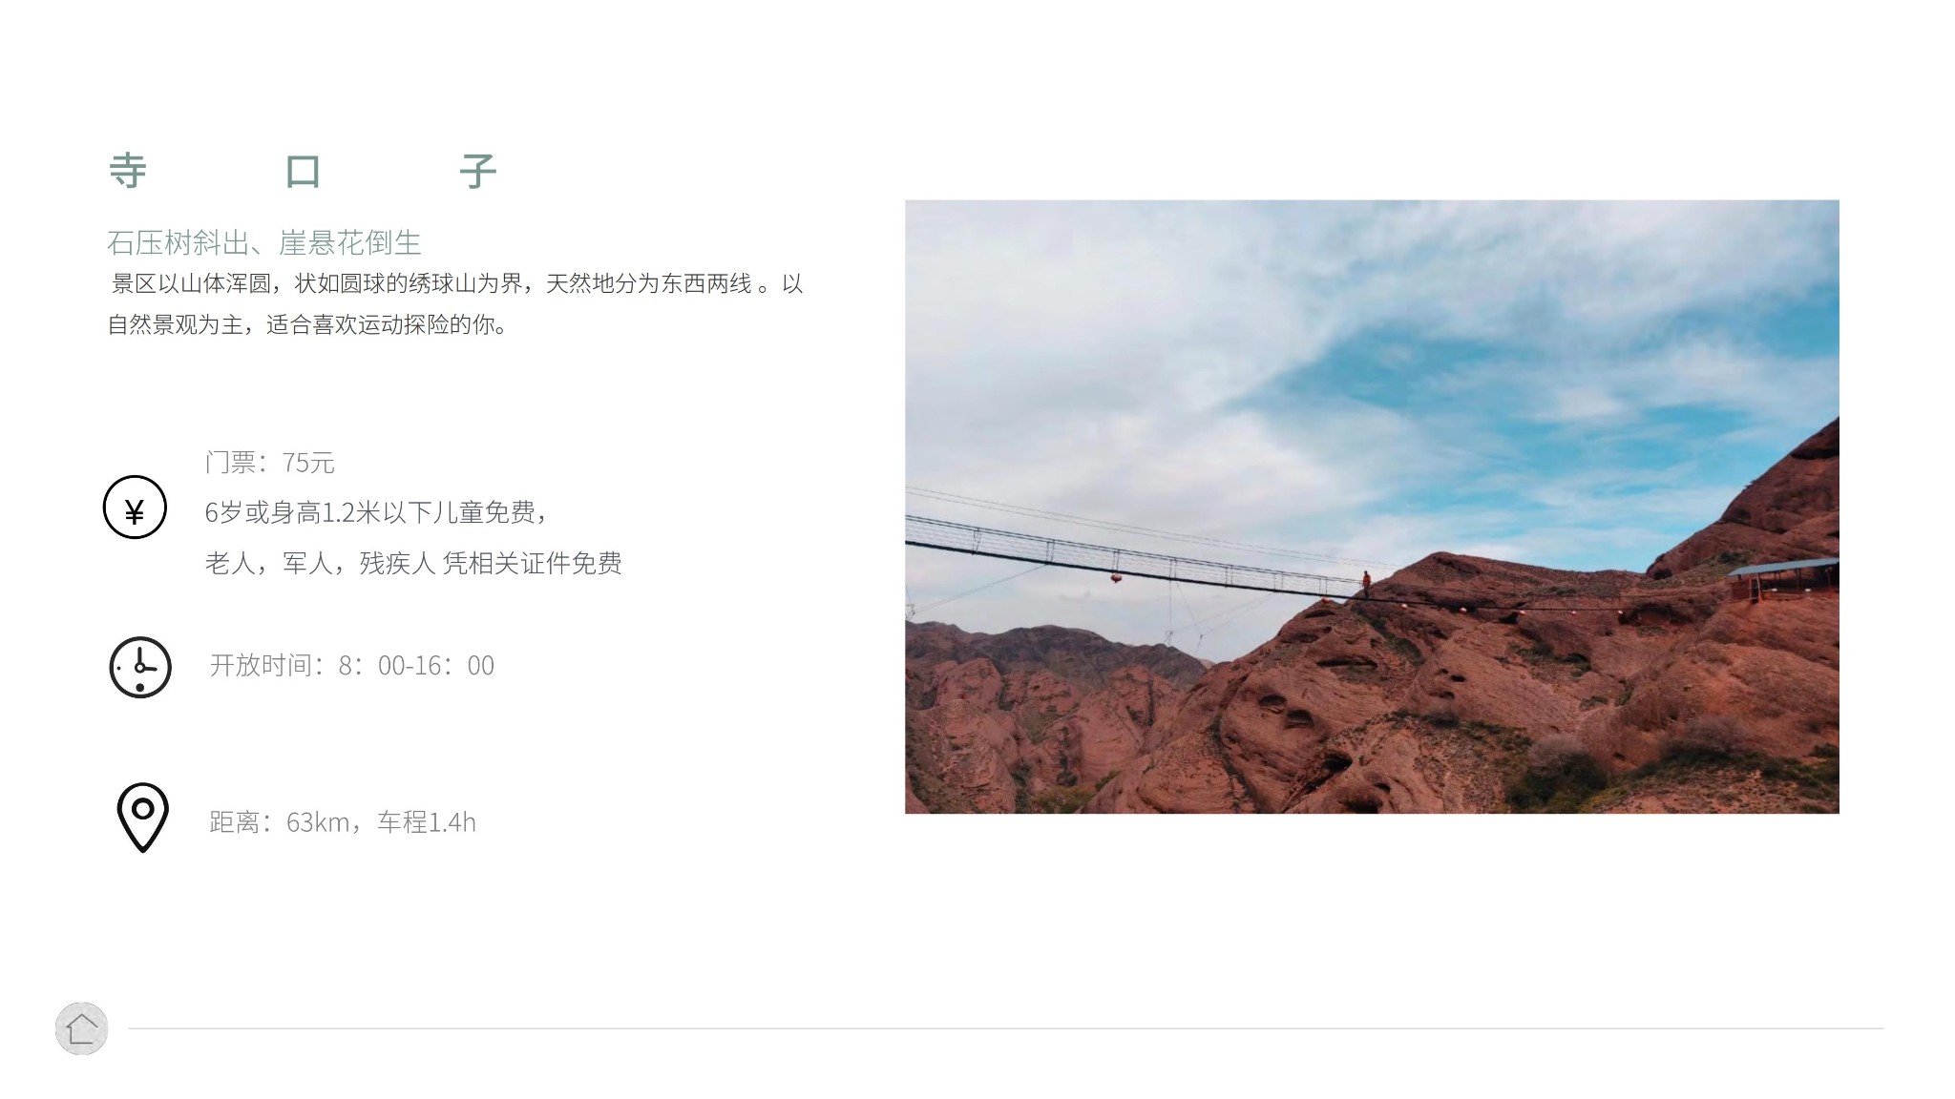Viewport: 1955px width, 1099px height.
Task: Click the red lantern hanging under bridge
Action: tap(1116, 576)
